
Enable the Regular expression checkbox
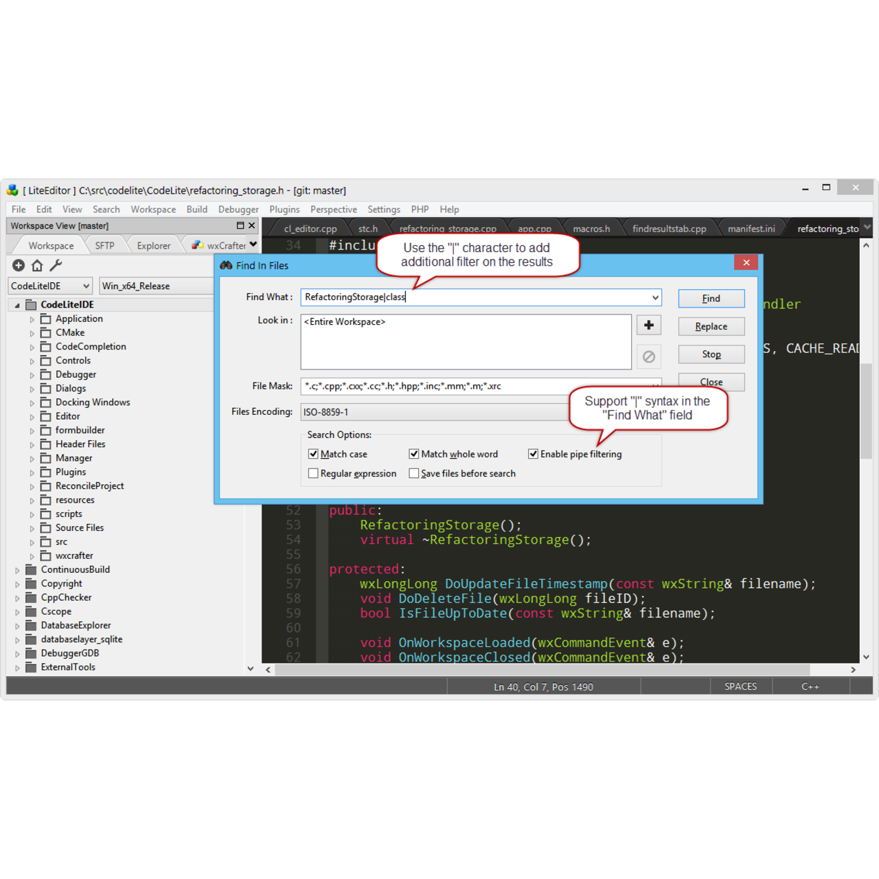314,474
